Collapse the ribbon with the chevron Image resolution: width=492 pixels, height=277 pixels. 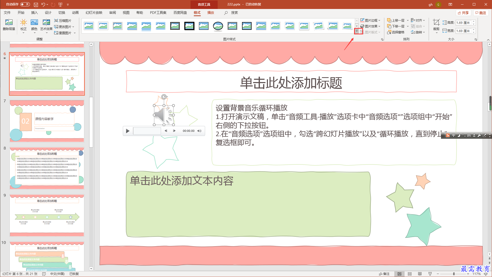click(488, 40)
